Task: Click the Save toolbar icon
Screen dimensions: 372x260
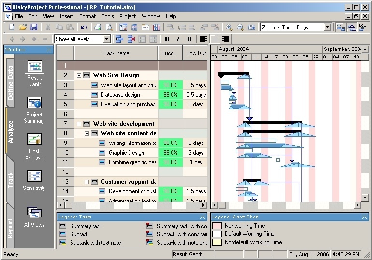Action: click(34, 28)
